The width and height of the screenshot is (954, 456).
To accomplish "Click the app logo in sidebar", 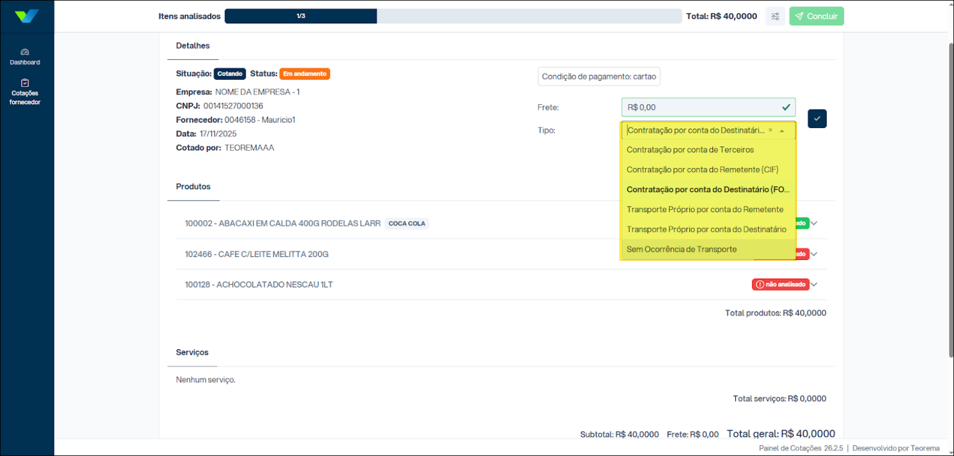I will (x=27, y=16).
